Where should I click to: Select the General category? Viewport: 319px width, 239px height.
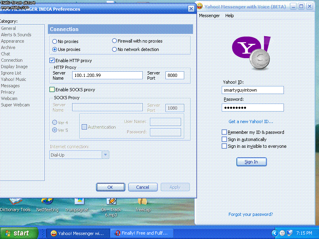click(8, 28)
